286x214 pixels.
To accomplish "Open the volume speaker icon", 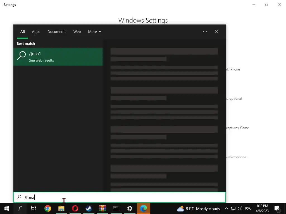I will point(240,208).
